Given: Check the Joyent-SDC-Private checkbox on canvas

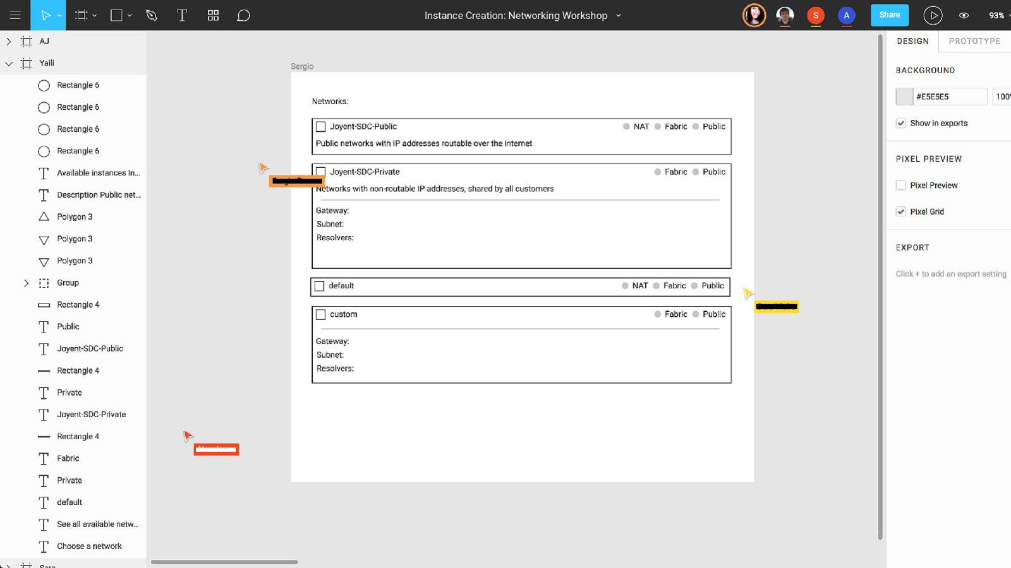Looking at the screenshot, I should (x=321, y=171).
